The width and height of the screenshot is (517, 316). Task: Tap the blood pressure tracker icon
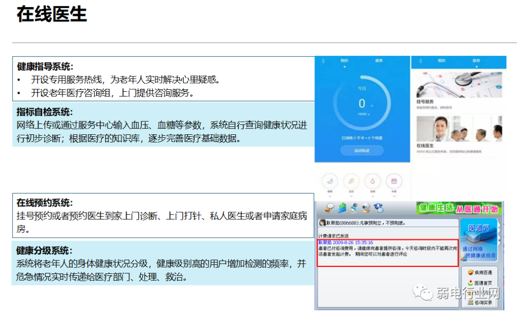point(351,182)
